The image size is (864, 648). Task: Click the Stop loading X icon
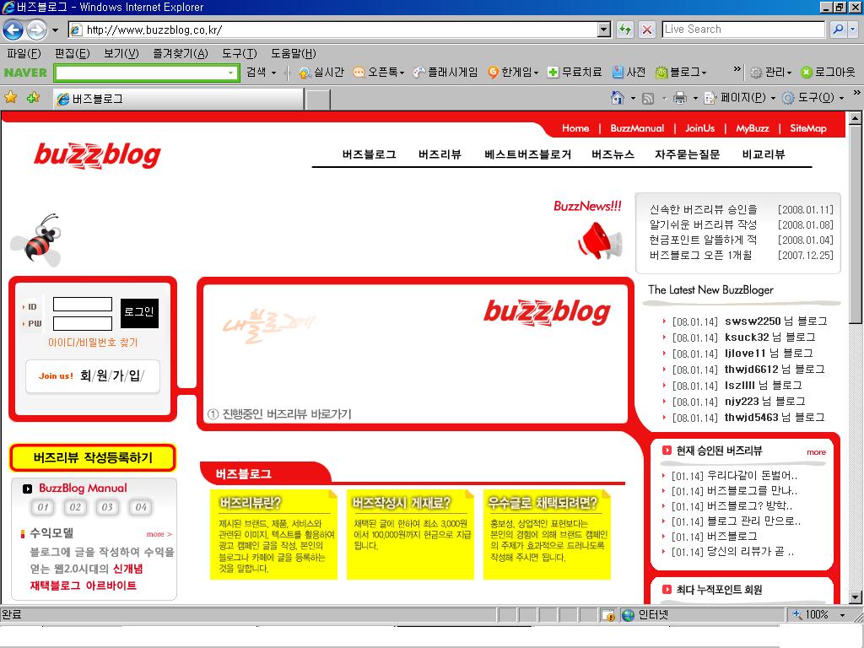[647, 30]
